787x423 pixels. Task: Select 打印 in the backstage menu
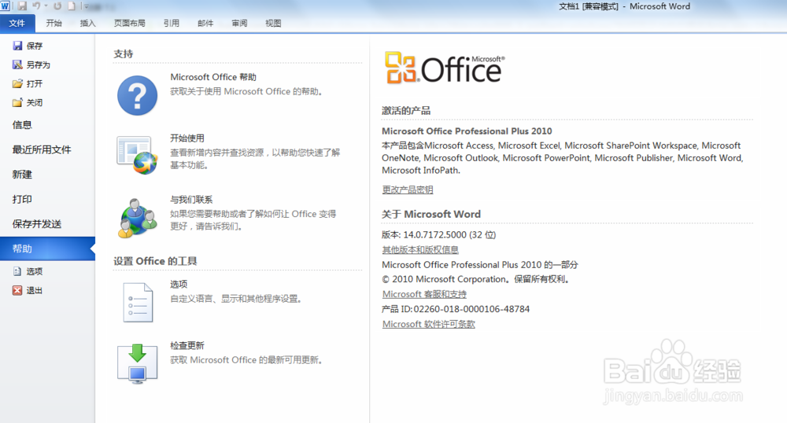[x=22, y=199]
